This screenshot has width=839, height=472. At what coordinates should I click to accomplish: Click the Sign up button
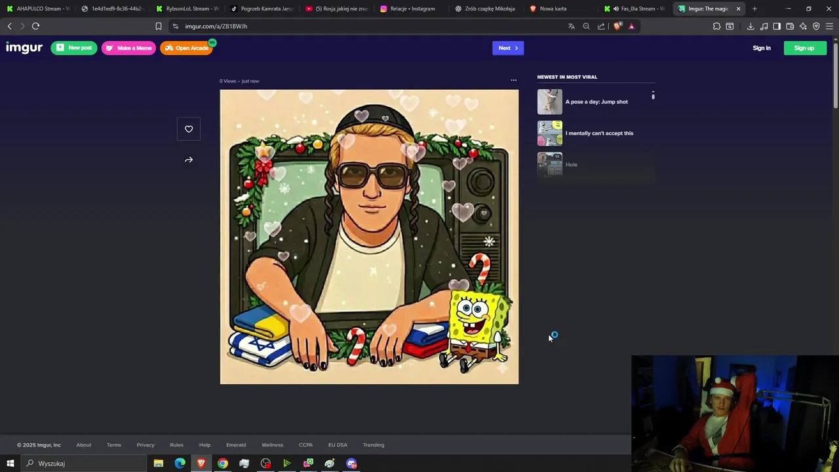click(x=805, y=48)
